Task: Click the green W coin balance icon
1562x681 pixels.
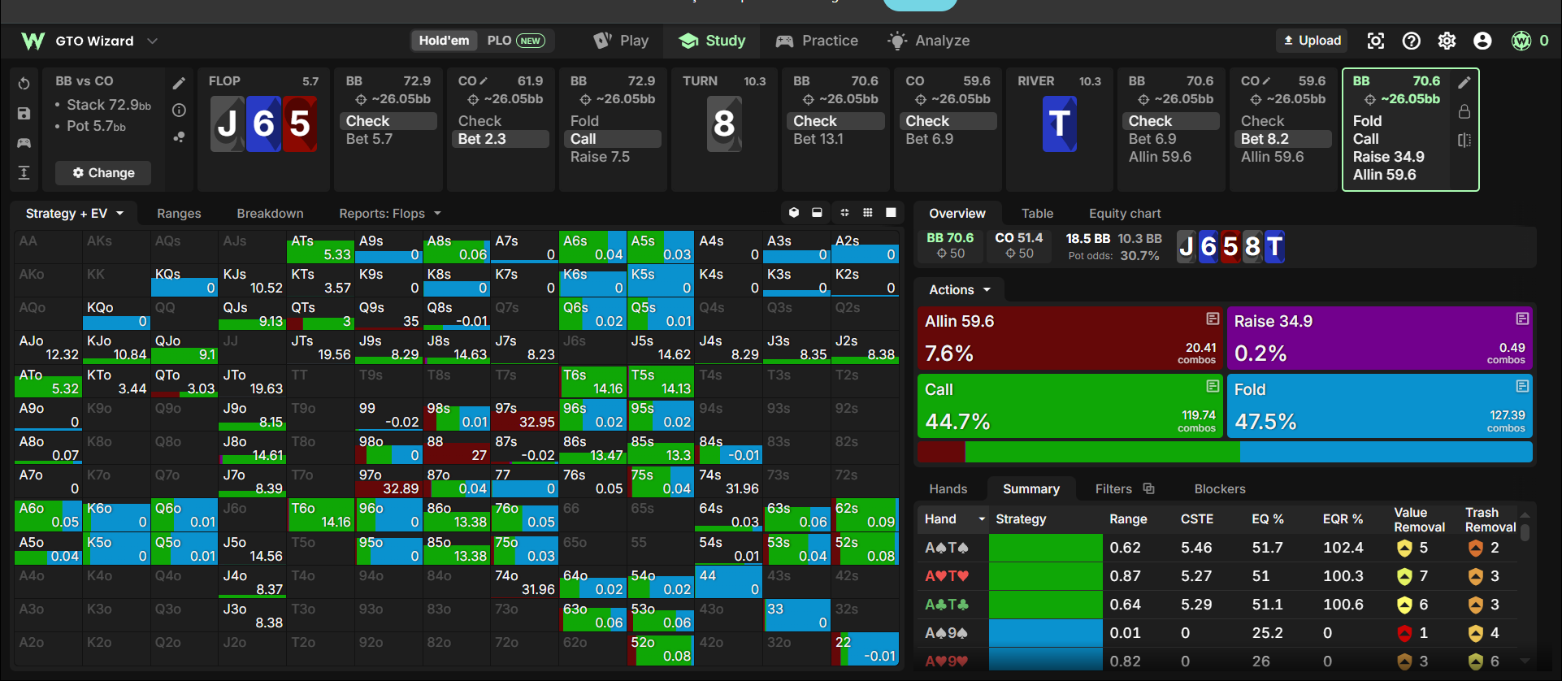Action: tap(1521, 41)
